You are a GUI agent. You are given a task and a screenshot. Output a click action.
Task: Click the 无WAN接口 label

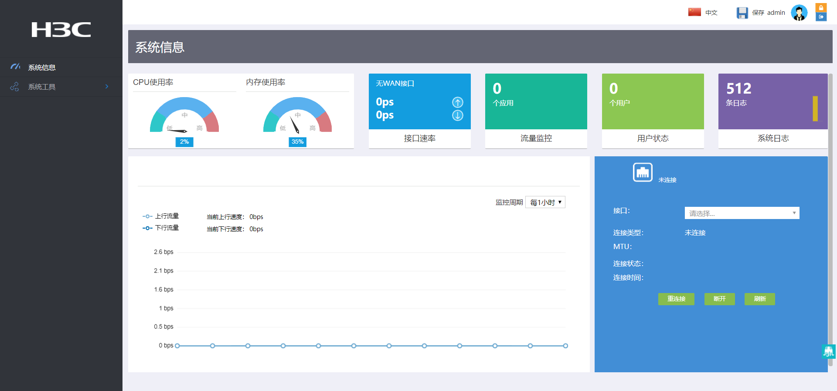click(x=395, y=83)
